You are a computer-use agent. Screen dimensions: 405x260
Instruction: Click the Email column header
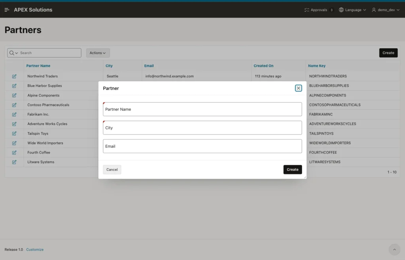pyautogui.click(x=149, y=66)
